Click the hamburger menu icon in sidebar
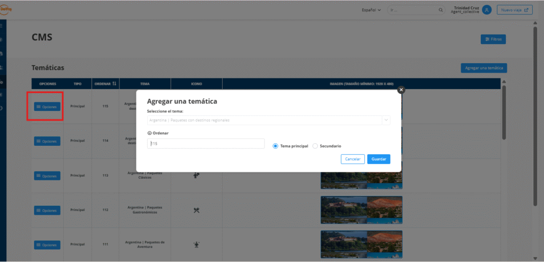Viewport: 544px width, 262px height. tap(2, 25)
